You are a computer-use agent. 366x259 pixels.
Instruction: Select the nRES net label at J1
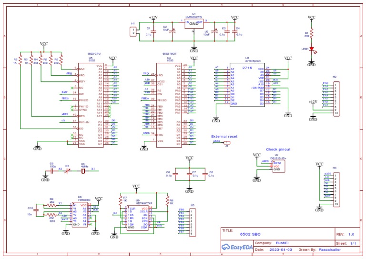click(217, 141)
